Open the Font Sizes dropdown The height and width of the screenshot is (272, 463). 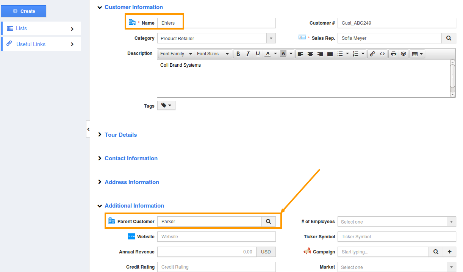click(x=213, y=54)
